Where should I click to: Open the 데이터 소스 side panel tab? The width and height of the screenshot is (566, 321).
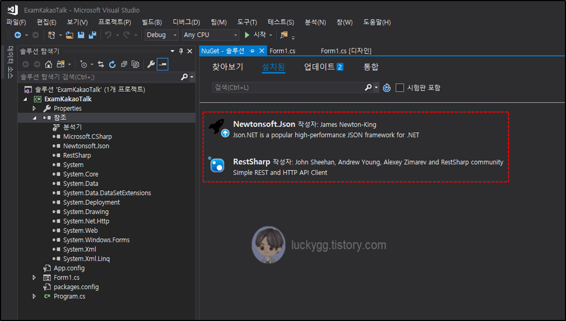(10, 62)
